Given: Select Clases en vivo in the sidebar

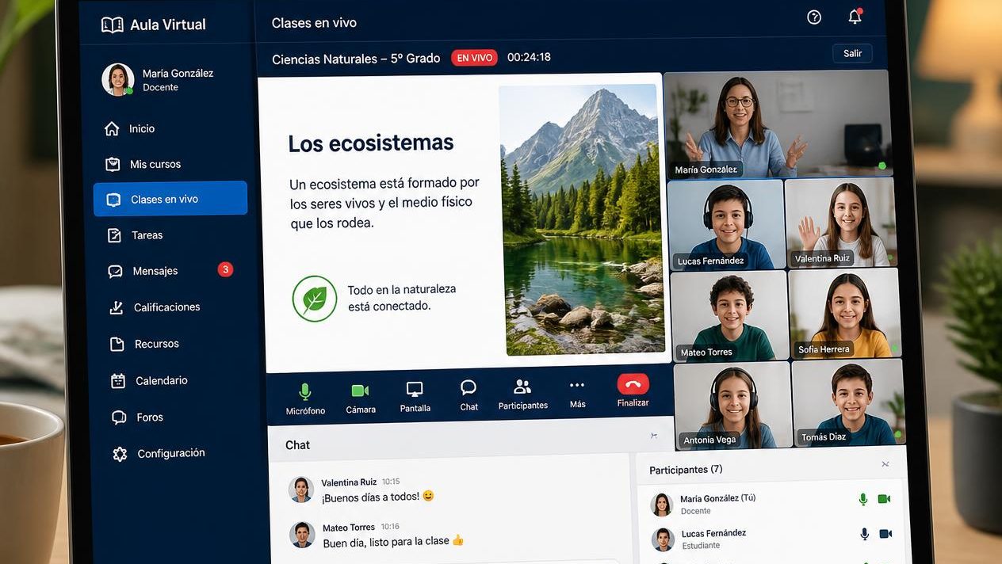Looking at the screenshot, I should pos(170,199).
